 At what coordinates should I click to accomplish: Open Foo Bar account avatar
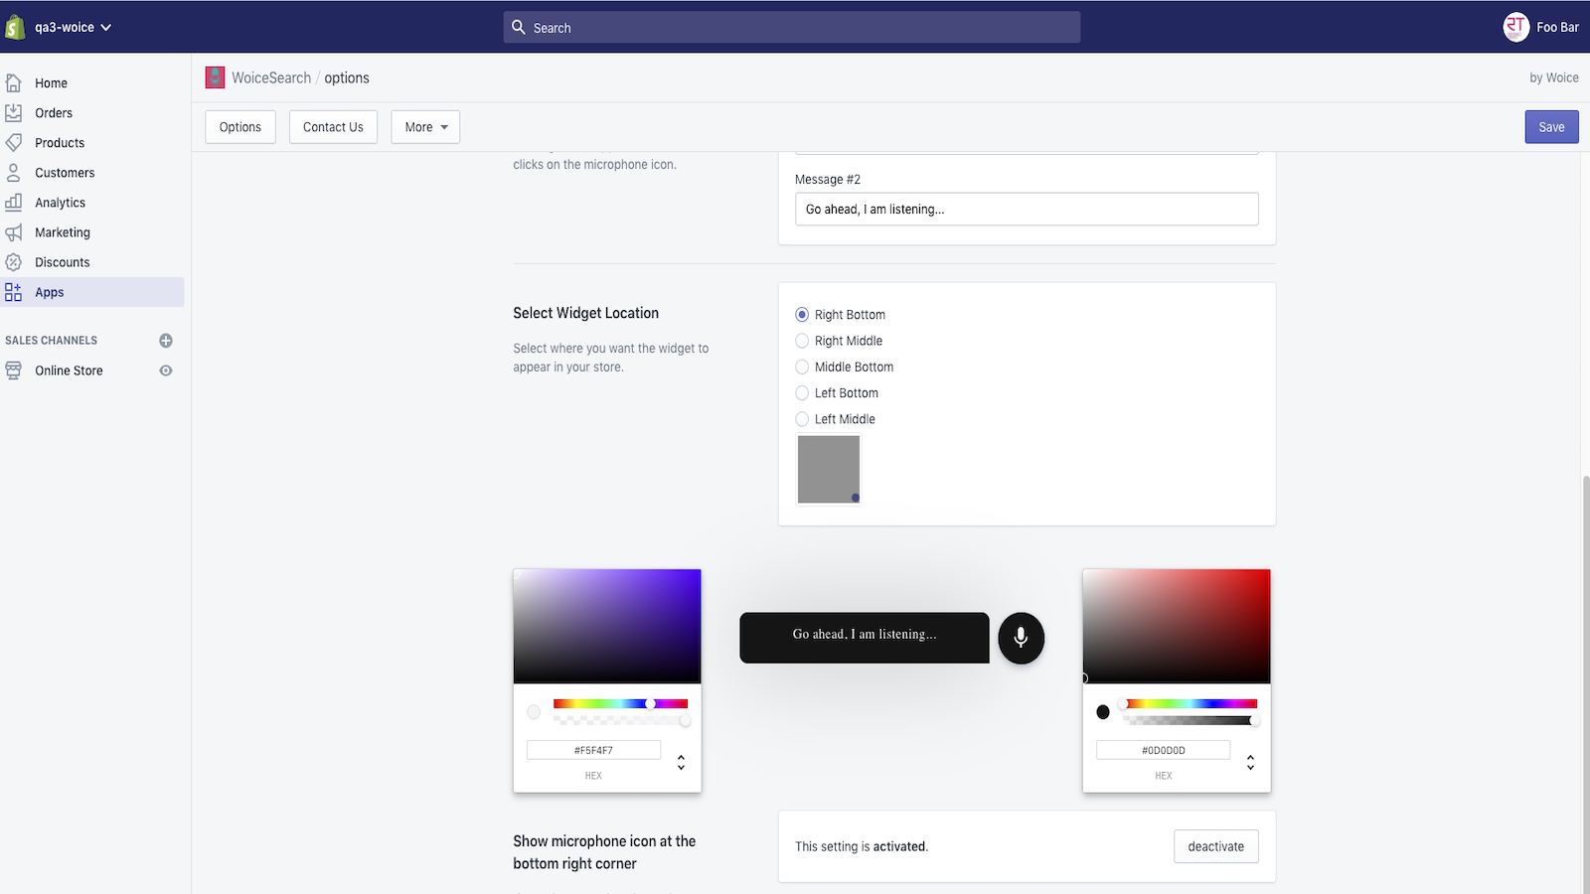1515,27
